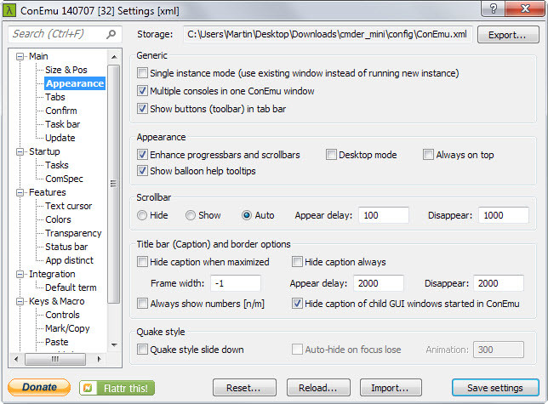Click the Export... button

508,35
